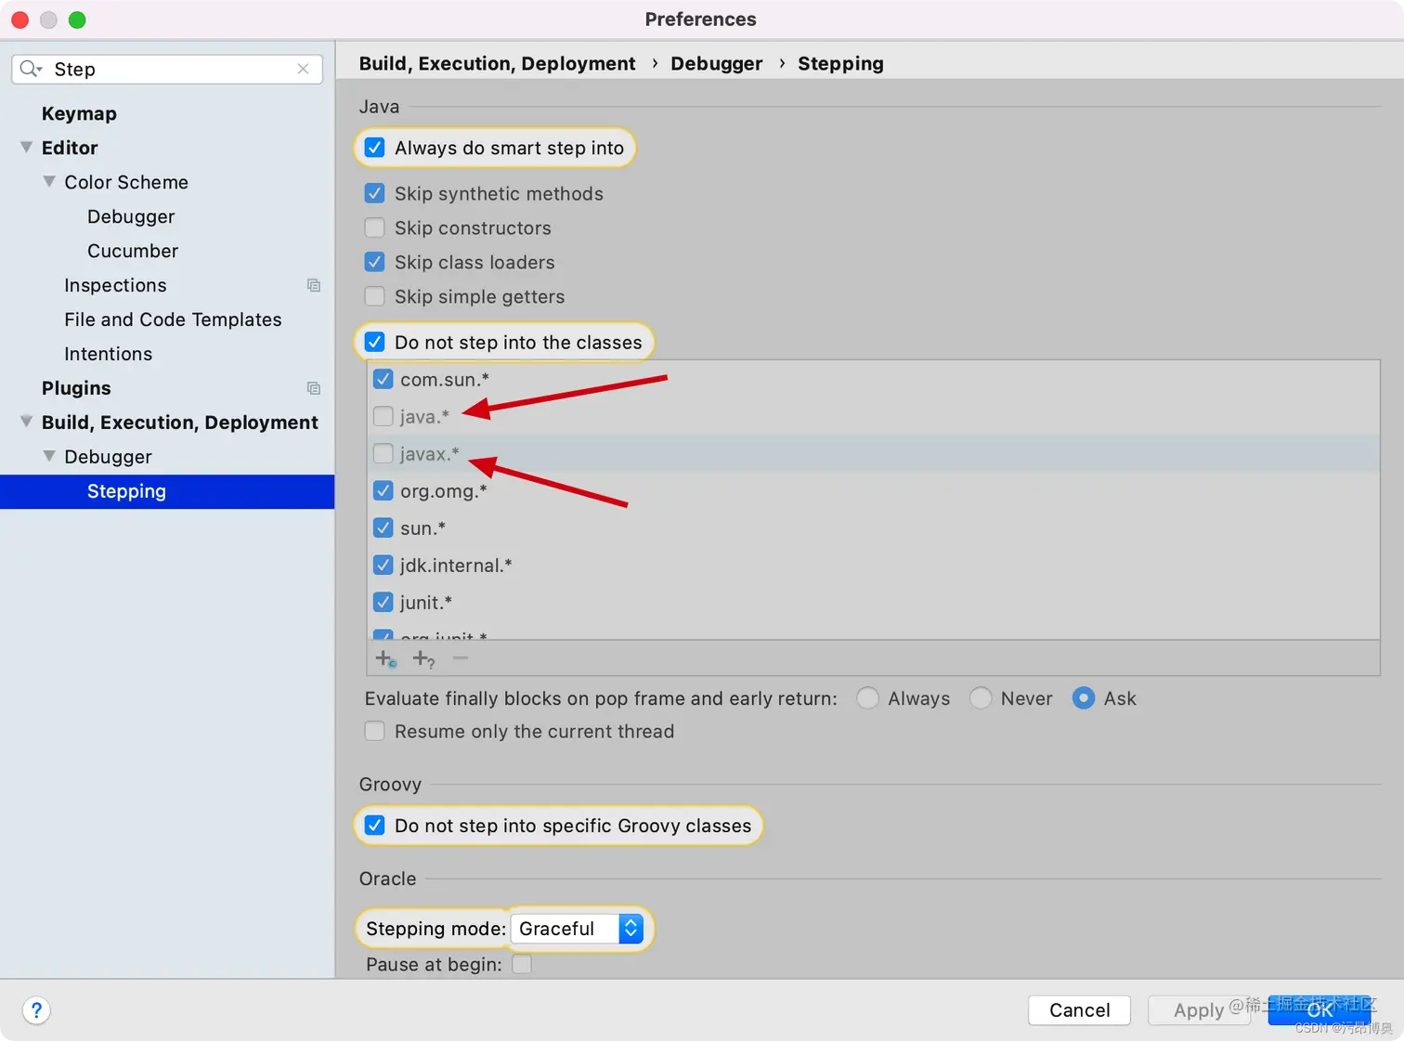The image size is (1404, 1041).
Task: Uncheck the junit.* class filter
Action: click(383, 602)
